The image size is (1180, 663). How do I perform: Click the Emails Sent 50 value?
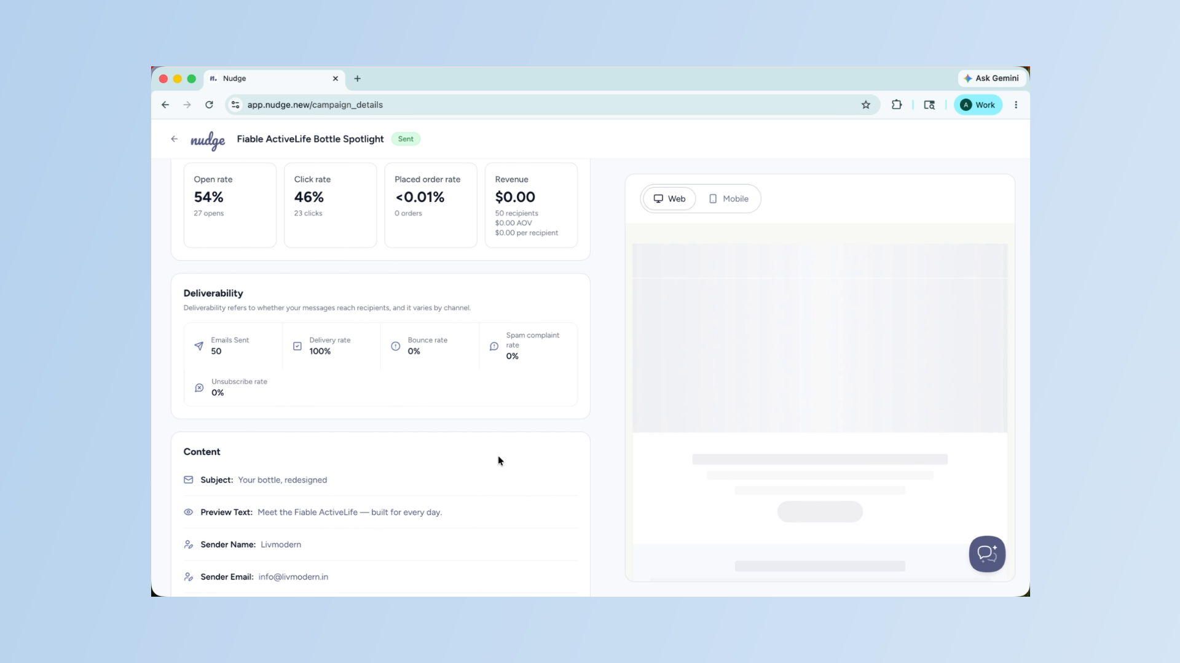[216, 351]
